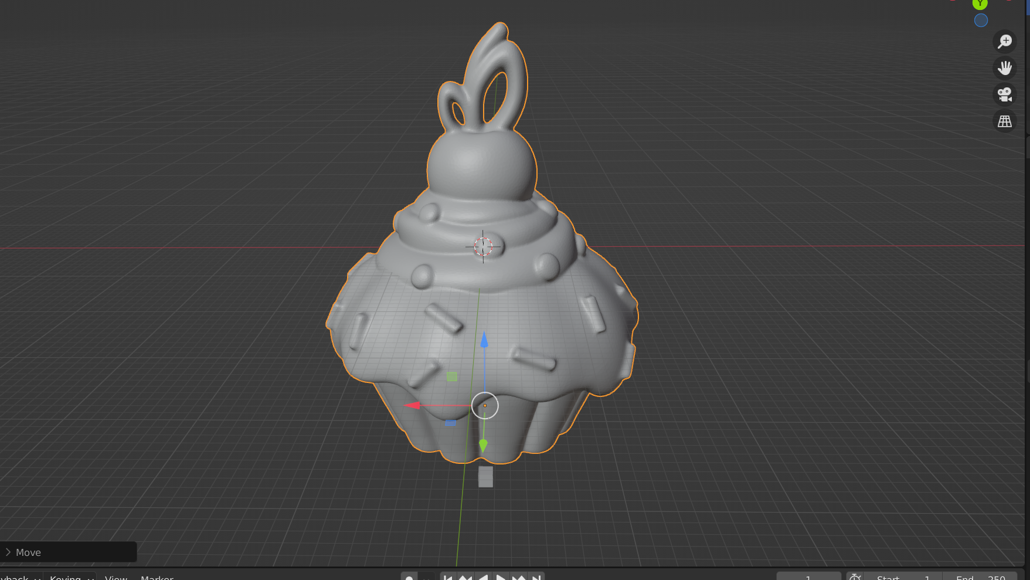Viewport: 1030px width, 580px height.
Task: Click the blue Z-axis move arrow
Action: pyautogui.click(x=484, y=340)
